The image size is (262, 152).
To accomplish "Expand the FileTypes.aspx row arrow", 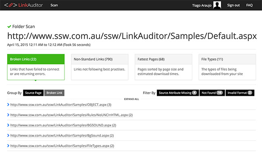I will (x=8, y=146).
